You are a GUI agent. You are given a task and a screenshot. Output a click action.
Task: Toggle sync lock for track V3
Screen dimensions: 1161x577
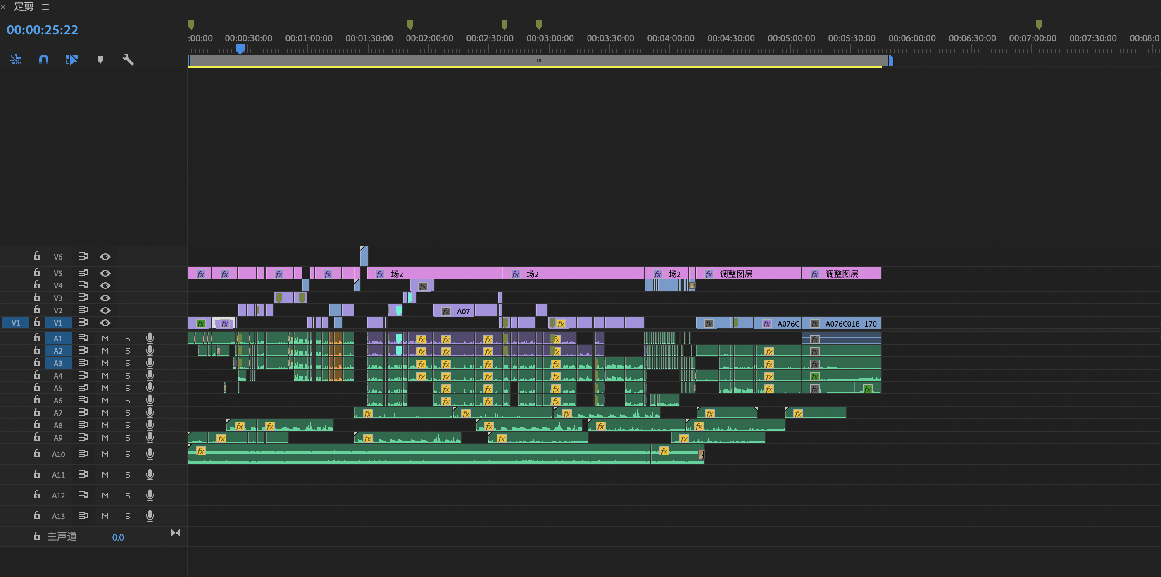click(83, 298)
